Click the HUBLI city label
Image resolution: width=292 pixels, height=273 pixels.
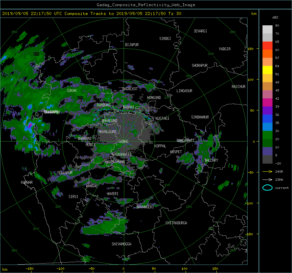(91, 145)
